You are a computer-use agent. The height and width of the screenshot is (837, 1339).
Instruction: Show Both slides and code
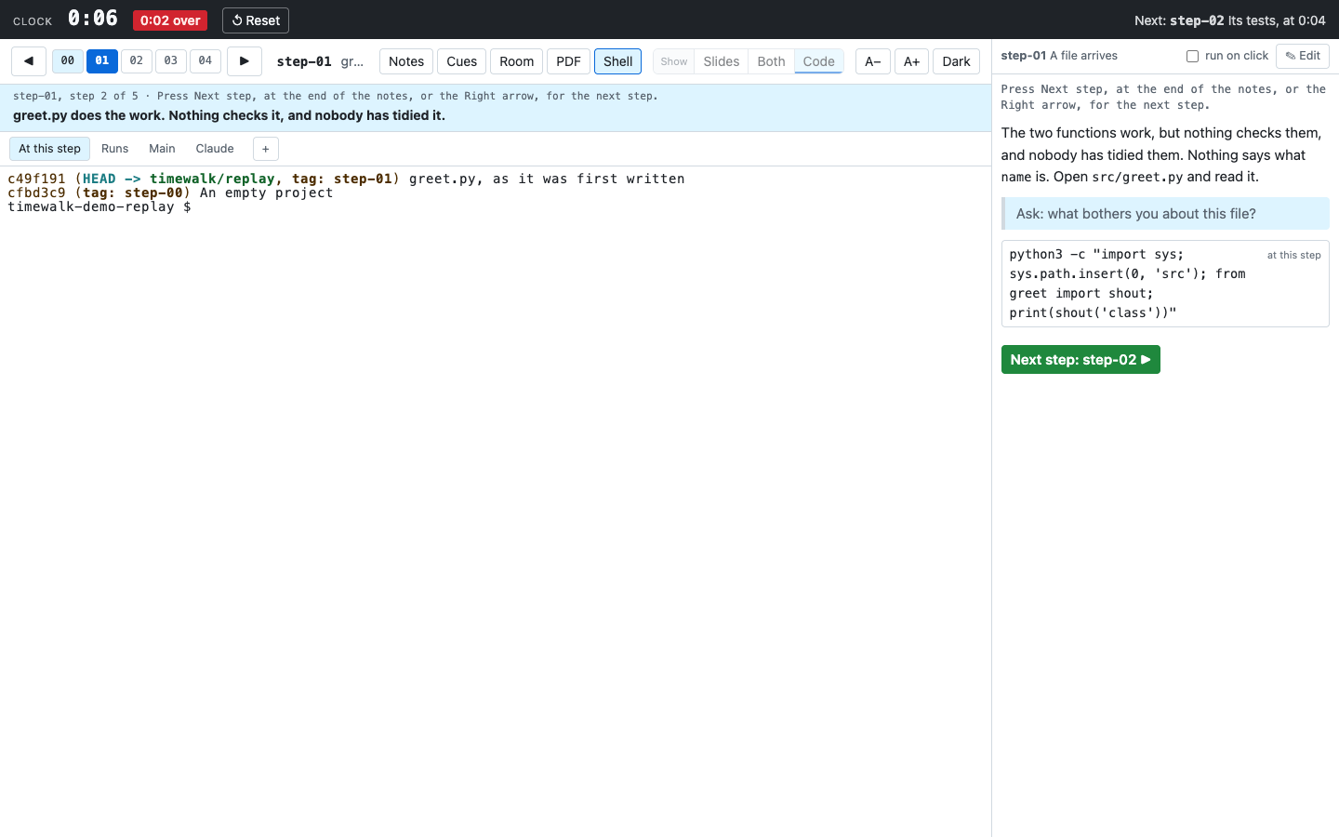click(772, 61)
